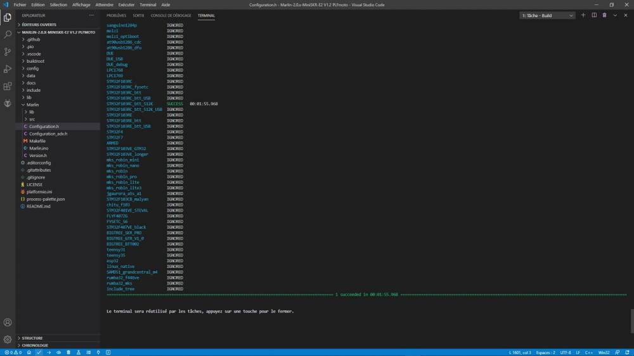Open Explorer more actions ellipsis
Viewport: 634px width, 356px height.
[x=91, y=15]
